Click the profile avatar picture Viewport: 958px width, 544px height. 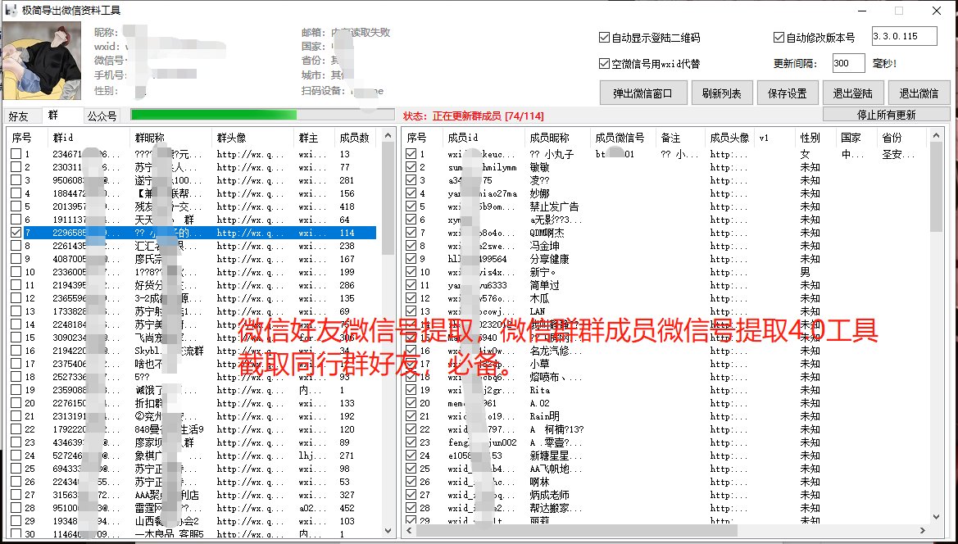[42, 61]
